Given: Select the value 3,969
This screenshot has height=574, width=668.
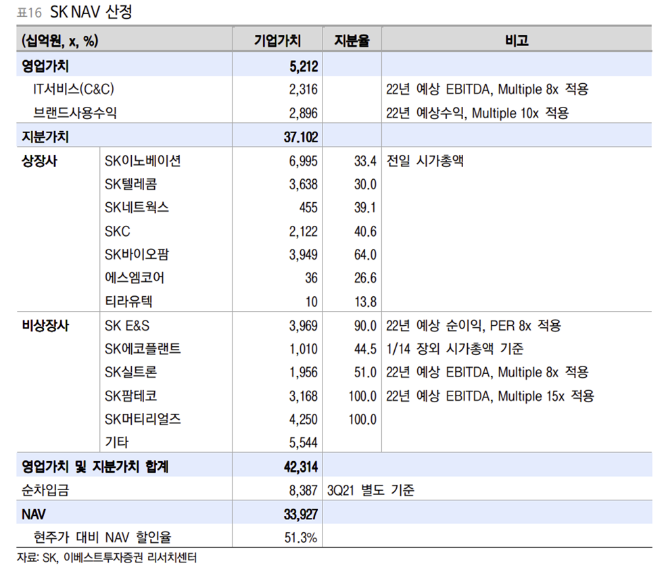Looking at the screenshot, I should (x=304, y=326).
